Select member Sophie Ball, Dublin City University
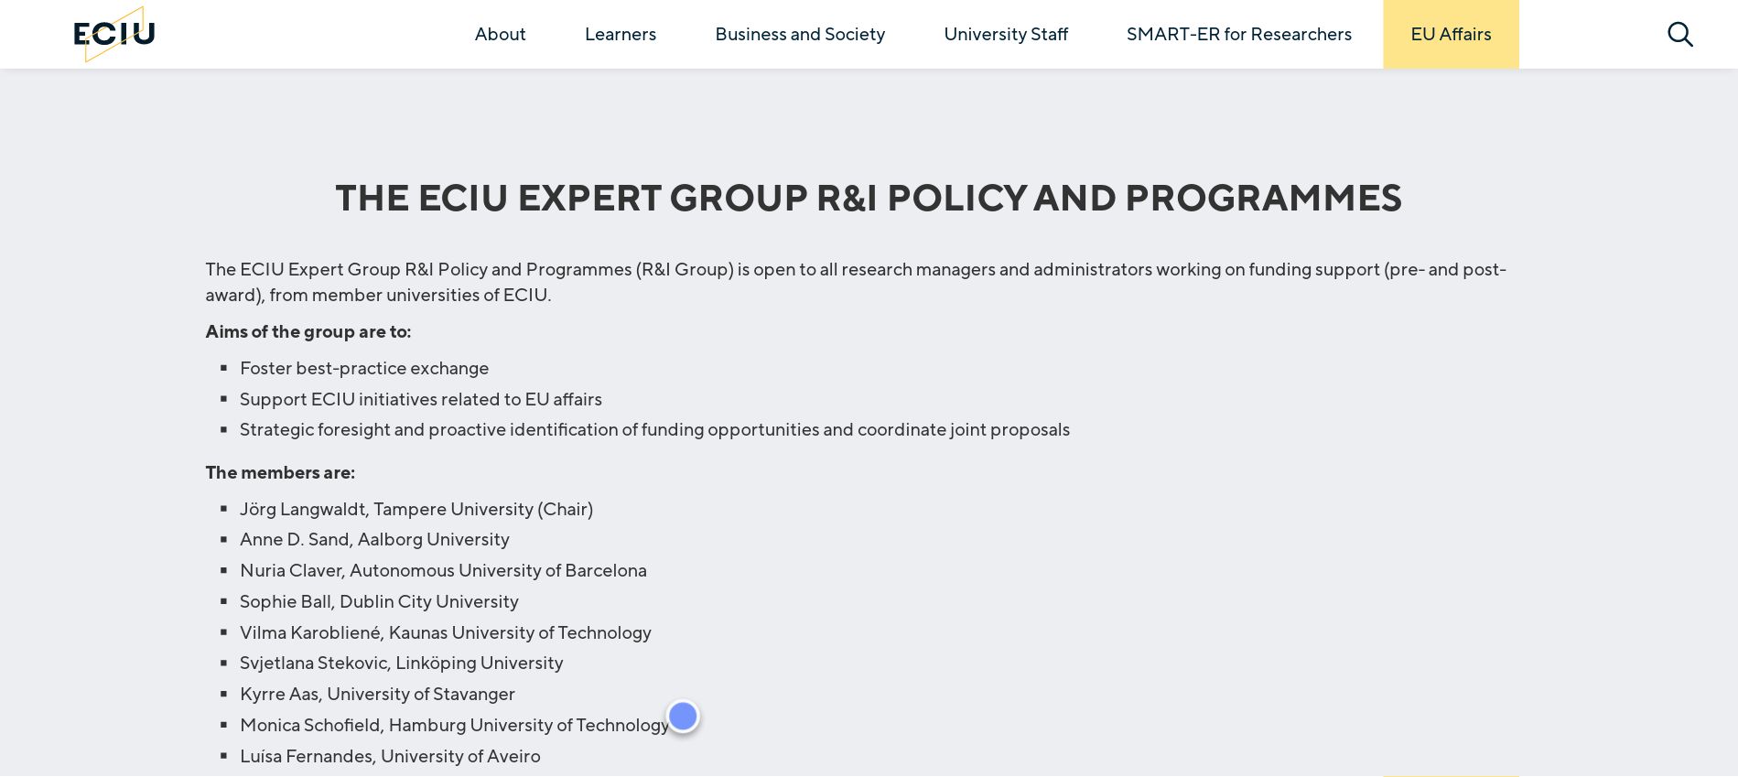1738x777 pixels. pos(379,601)
